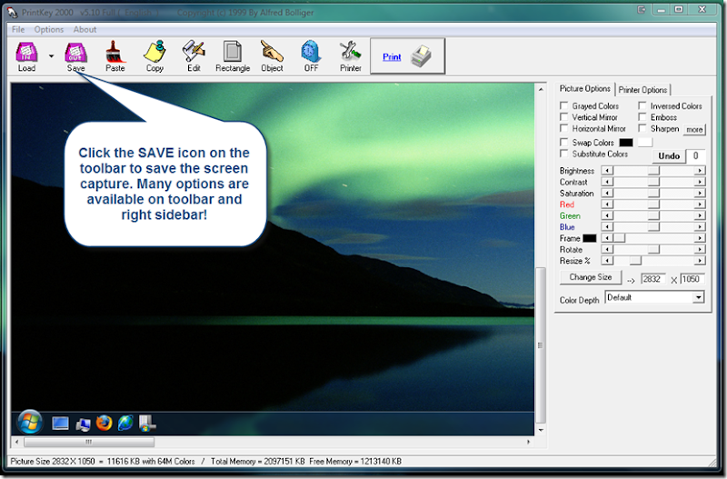Enable the Grayed Colors checkbox
Viewport: 727px width, 479px height.
coord(563,105)
